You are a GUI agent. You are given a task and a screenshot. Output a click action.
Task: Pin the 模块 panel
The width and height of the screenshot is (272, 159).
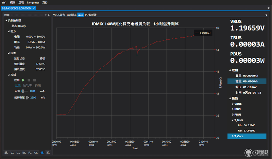point(49,15)
